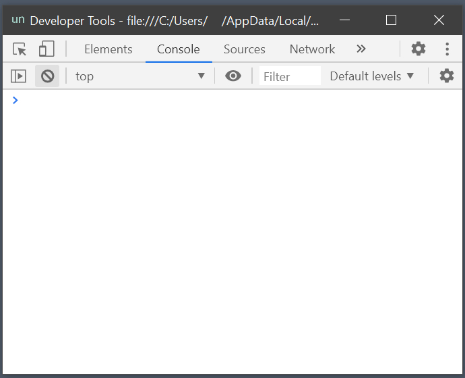This screenshot has height=378, width=465.
Task: Open the three-dot customize menu
Action: click(x=447, y=49)
